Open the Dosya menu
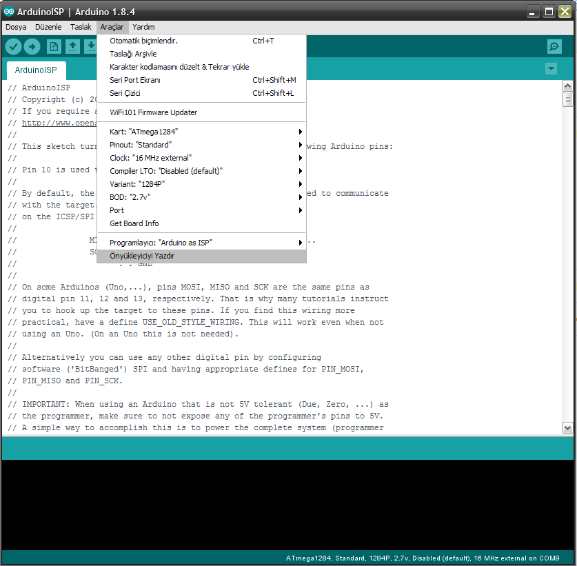This screenshot has height=566, width=577. pos(16,27)
